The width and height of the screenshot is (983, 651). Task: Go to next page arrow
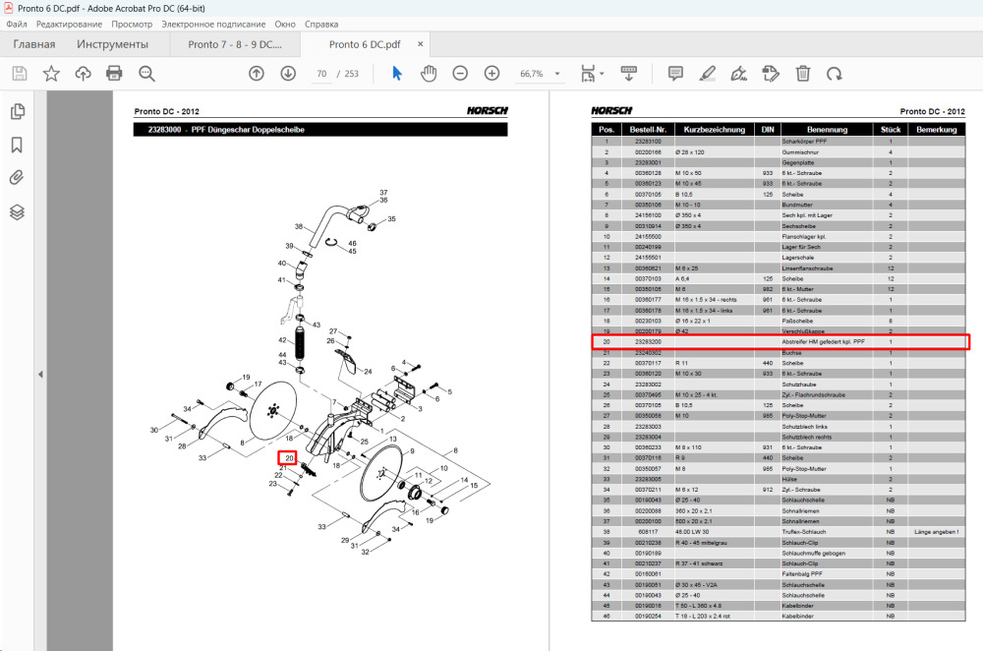click(x=288, y=74)
